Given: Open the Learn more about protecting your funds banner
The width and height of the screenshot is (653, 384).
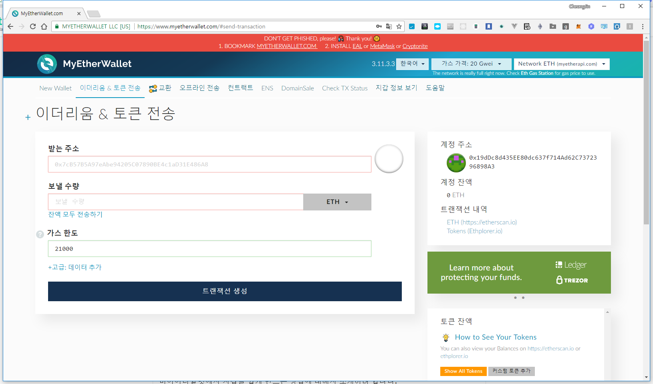Looking at the screenshot, I should pyautogui.click(x=519, y=273).
